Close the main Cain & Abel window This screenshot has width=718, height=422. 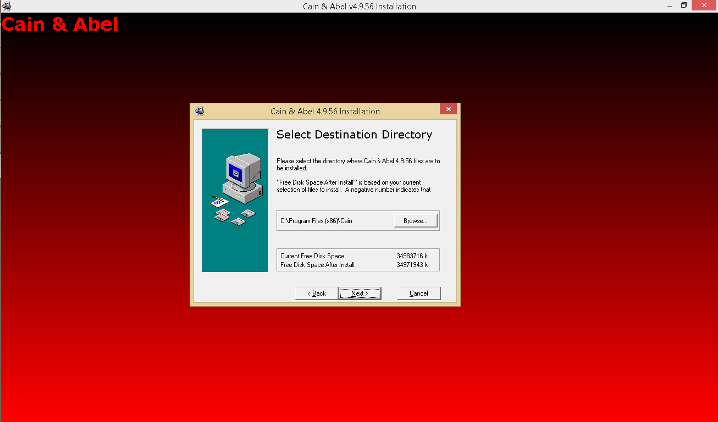(703, 5)
